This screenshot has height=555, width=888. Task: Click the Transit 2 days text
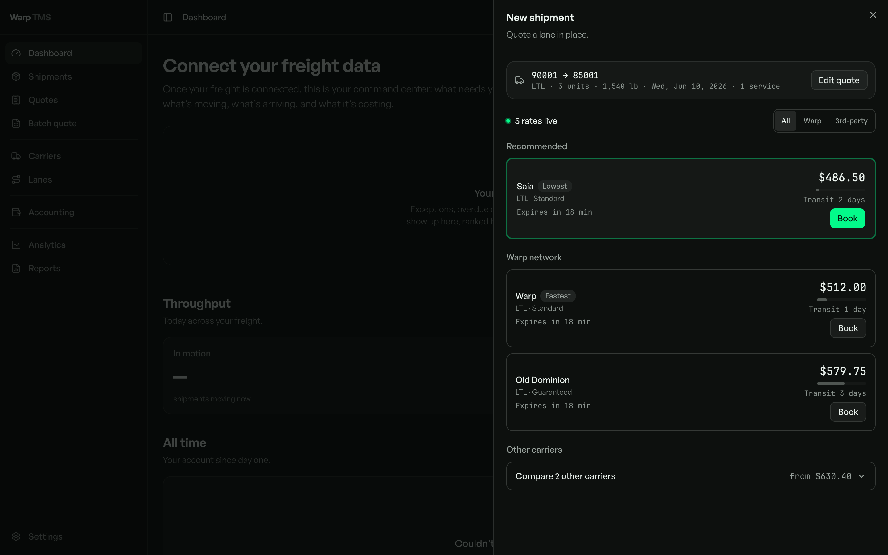[x=834, y=200]
